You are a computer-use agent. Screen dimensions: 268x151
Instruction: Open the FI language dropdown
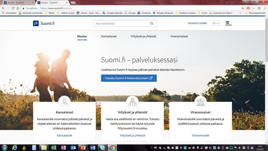coord(216,23)
